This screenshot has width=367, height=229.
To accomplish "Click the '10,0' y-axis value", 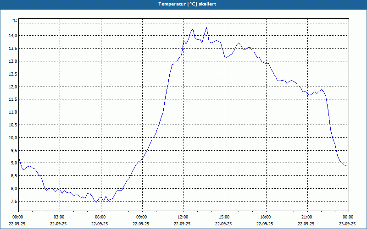I will pos(13,138).
